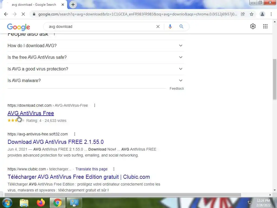Viewport: 277px width, 208px height.
Task: Open the Google apps grid
Action: [265, 26]
